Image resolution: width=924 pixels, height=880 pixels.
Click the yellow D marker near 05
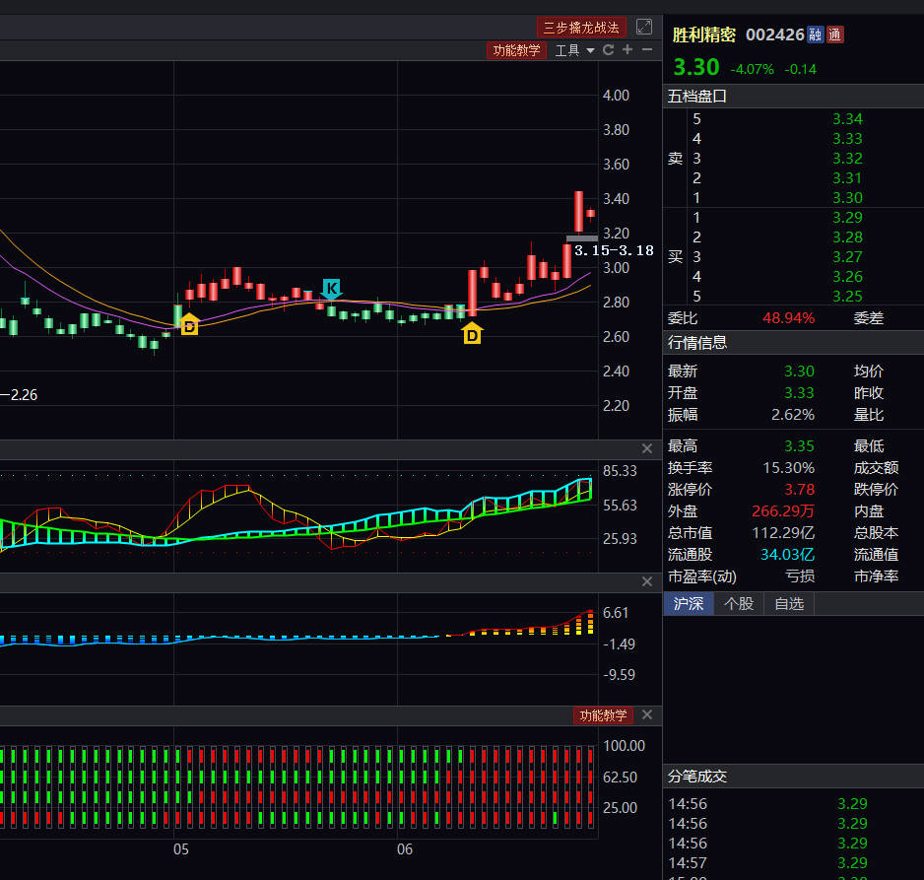[x=189, y=325]
